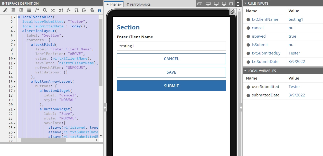Image resolution: width=323 pixels, height=156 pixels.
Task: Click the 3/9/2022 value of txtSubmitDate
Action: 297,62
